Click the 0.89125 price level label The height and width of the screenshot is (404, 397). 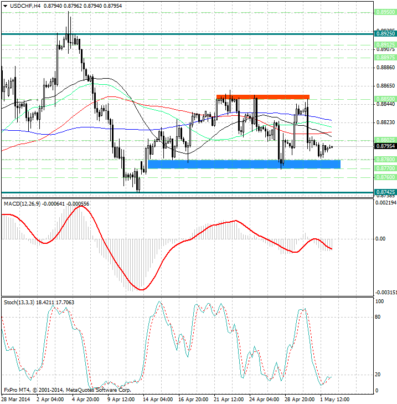pos(385,44)
